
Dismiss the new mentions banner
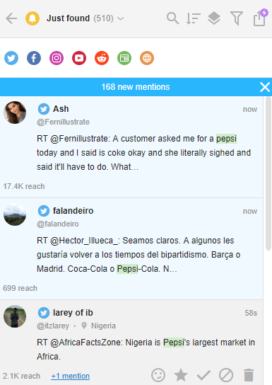pos(265,87)
